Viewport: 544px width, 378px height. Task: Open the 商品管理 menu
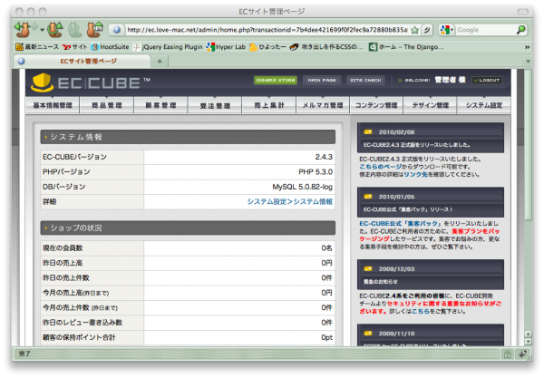107,105
